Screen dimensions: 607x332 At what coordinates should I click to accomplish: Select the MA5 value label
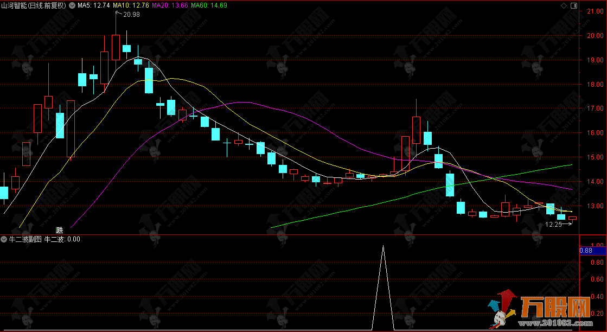pyautogui.click(x=94, y=5)
